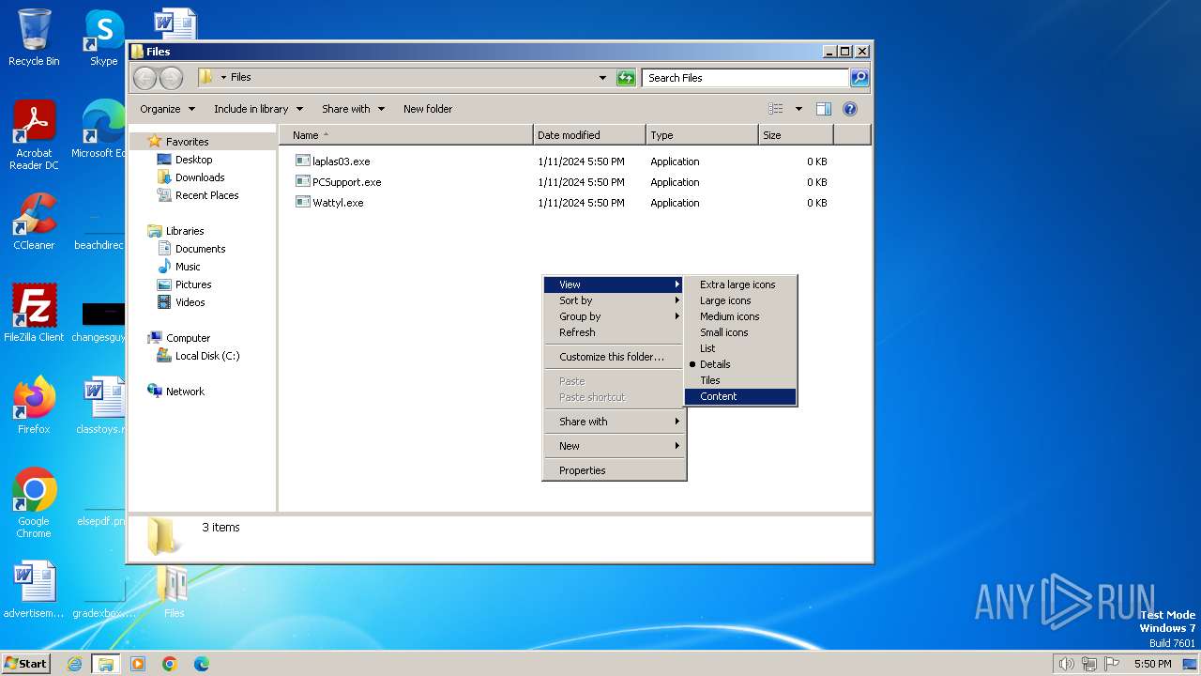Click the Explorer Forward navigation button
This screenshot has width=1201, height=676.
(171, 78)
